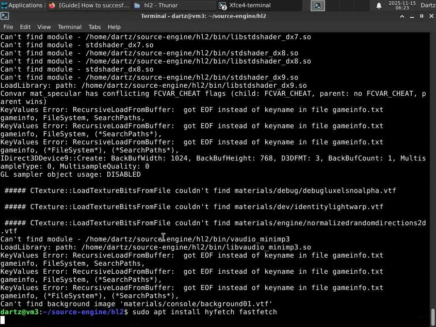Click the libstdshader_dx9.so LoadLibrary line

pyautogui.click(x=153, y=85)
